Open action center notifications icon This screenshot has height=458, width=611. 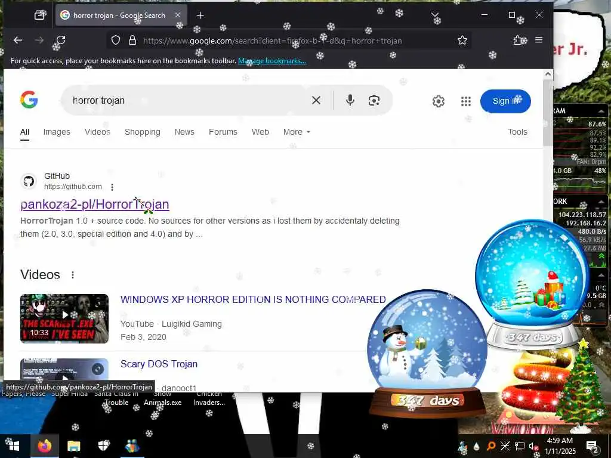592,446
